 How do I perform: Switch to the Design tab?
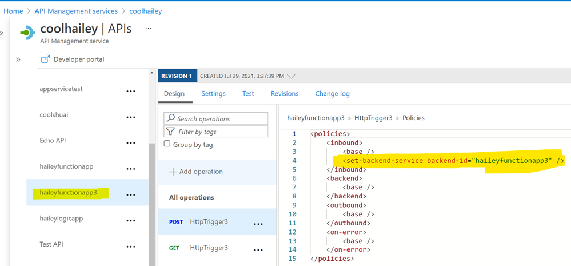(x=174, y=94)
